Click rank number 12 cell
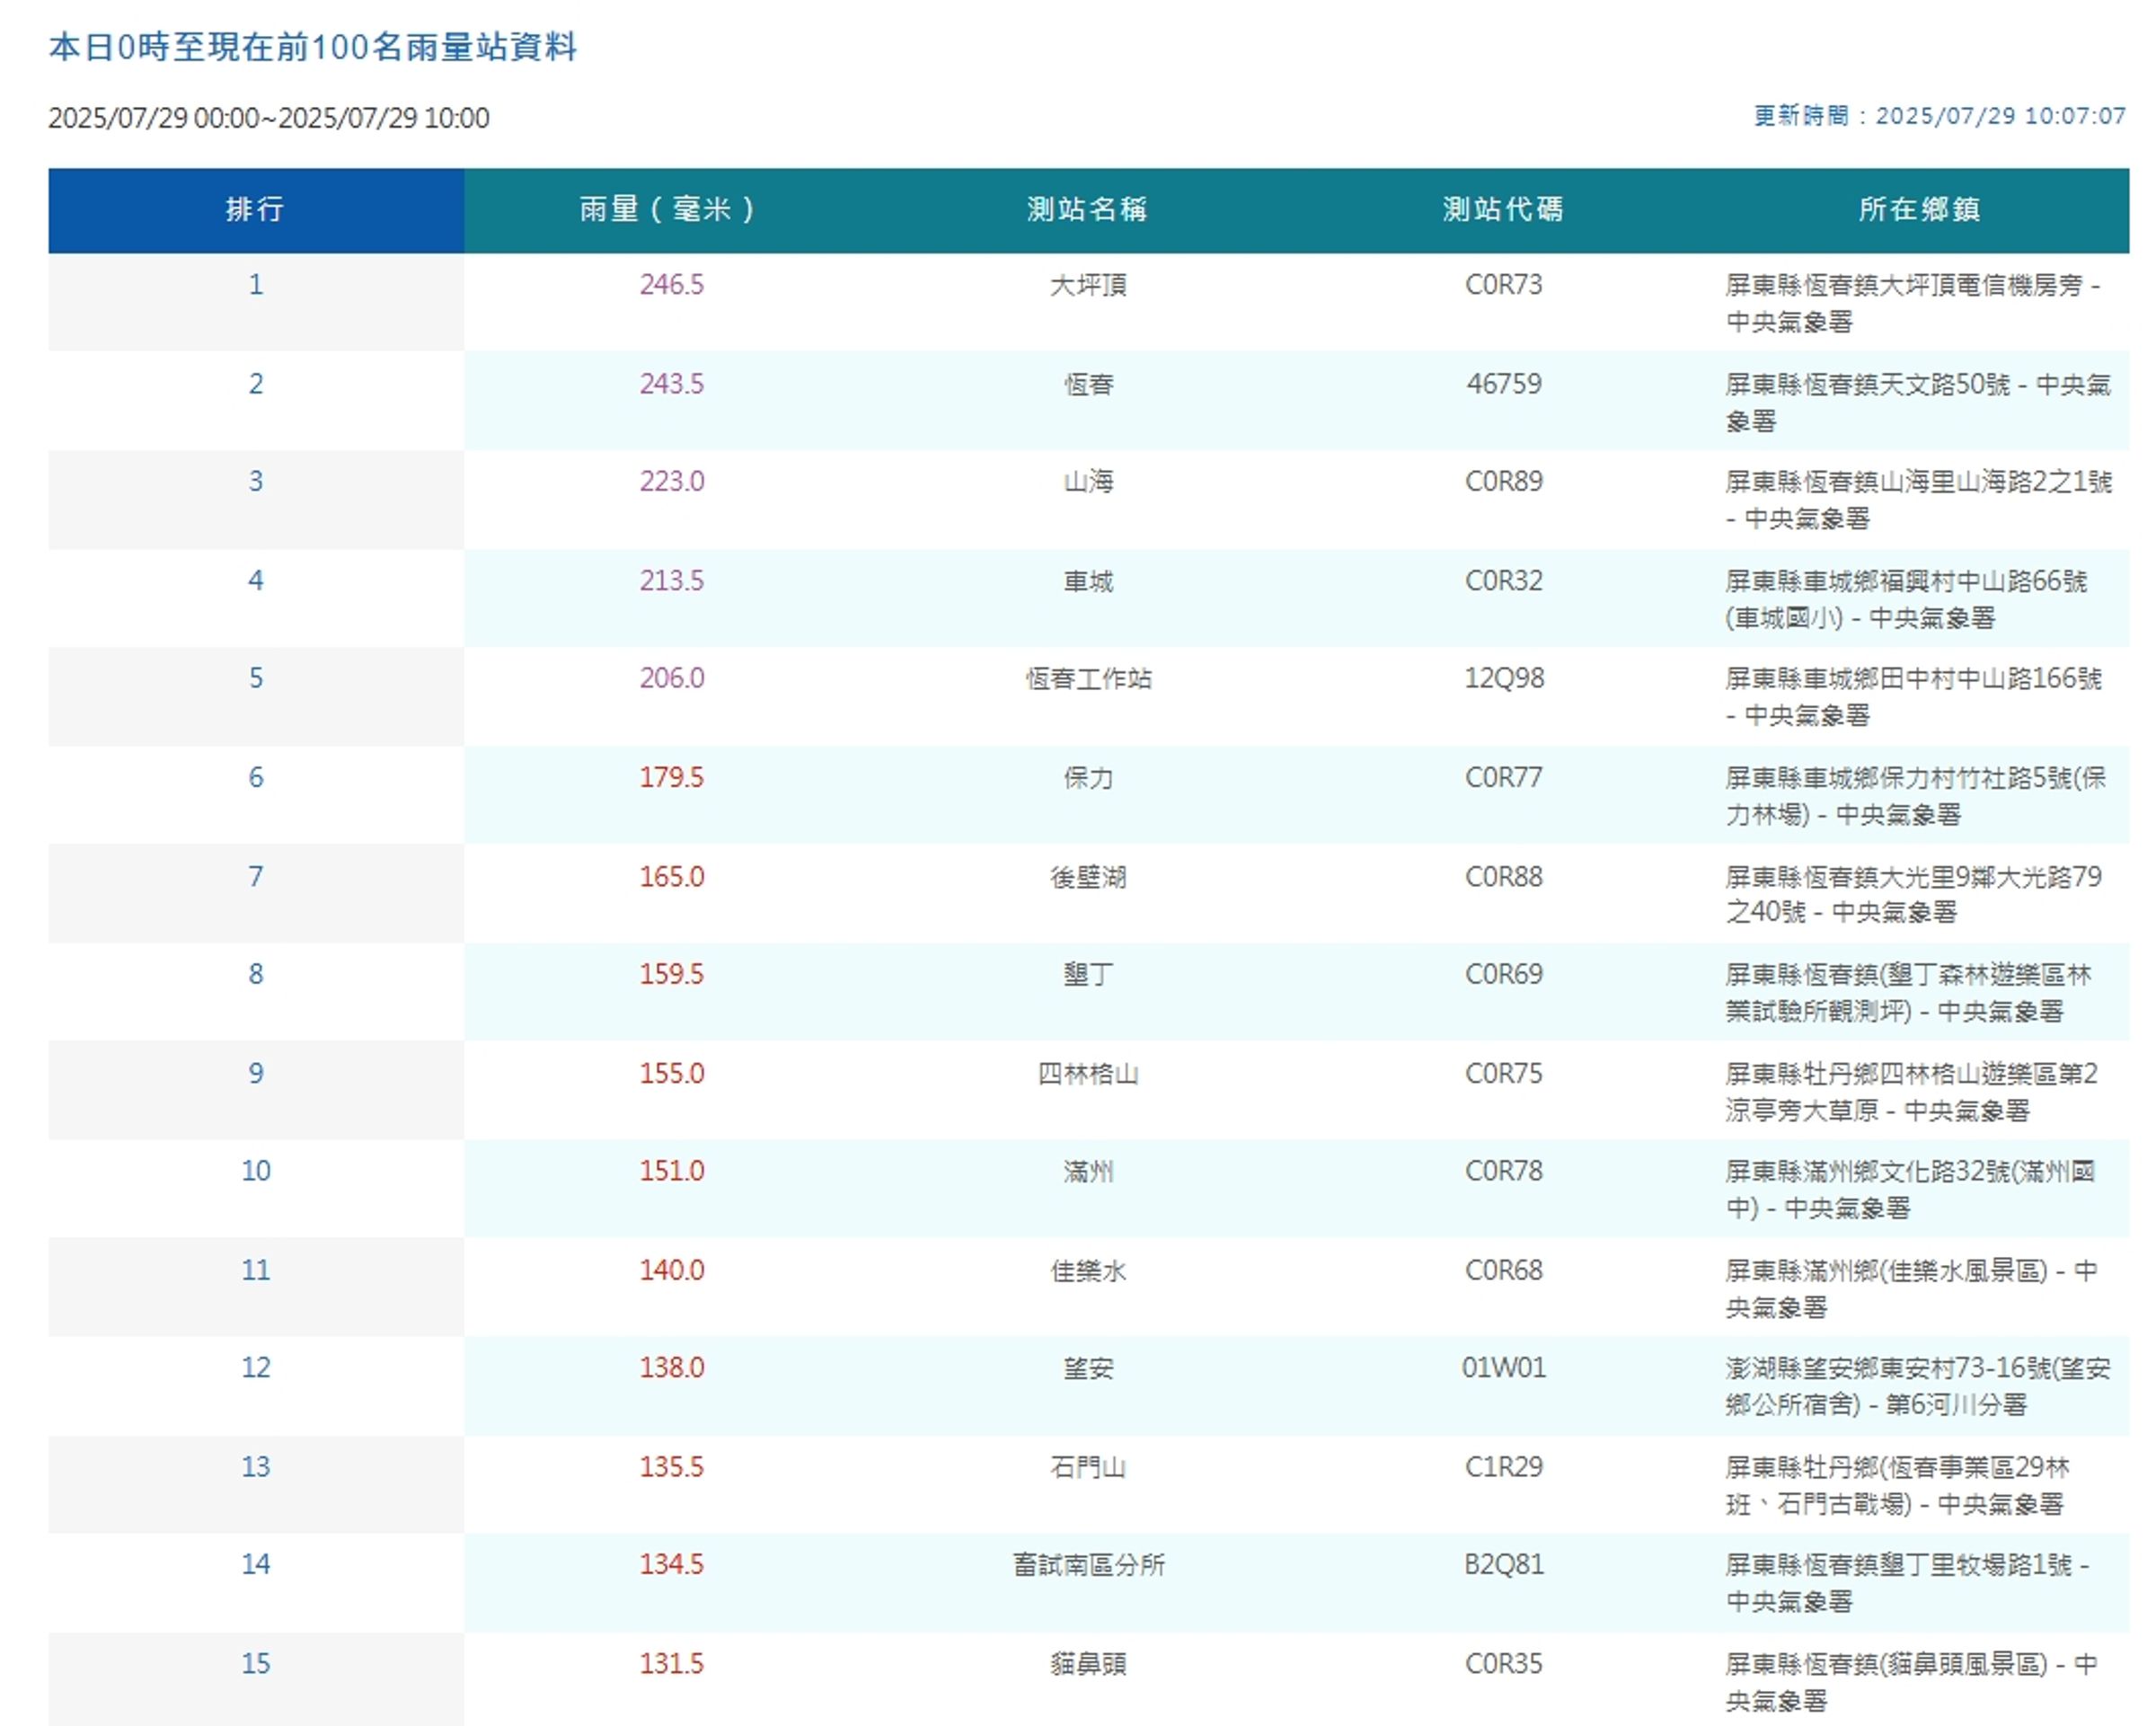Image resolution: width=2156 pixels, height=1726 pixels. [x=256, y=1386]
